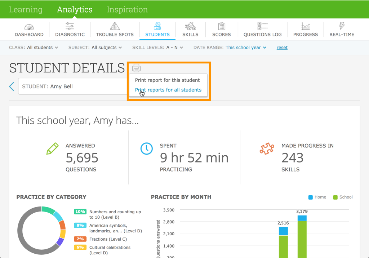Click the reset filters link
Image resolution: width=369 pixels, height=258 pixels.
[282, 47]
